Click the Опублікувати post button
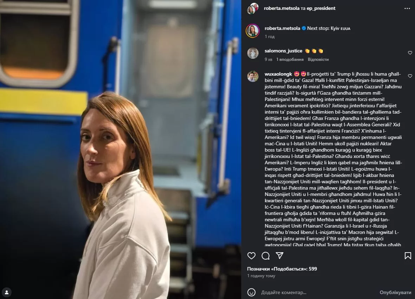Viewport: 415px width, 299px height. click(395, 292)
